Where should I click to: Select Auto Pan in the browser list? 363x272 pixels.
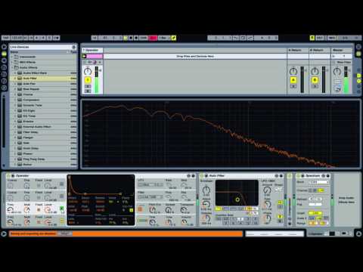pyautogui.click(x=43, y=84)
